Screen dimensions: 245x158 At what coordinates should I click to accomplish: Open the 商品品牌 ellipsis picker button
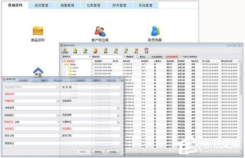coord(118,116)
